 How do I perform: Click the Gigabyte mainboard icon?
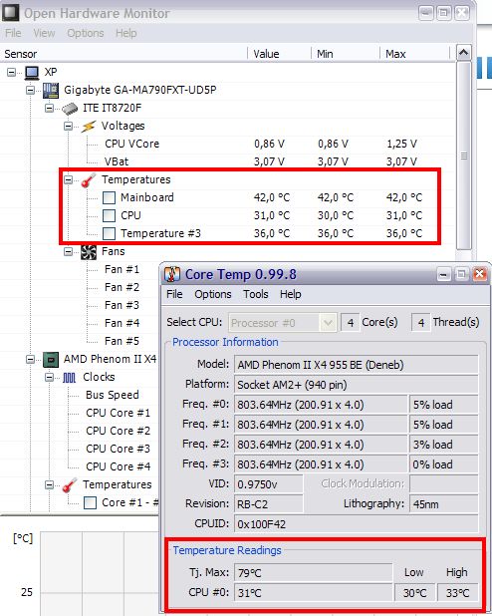51,90
